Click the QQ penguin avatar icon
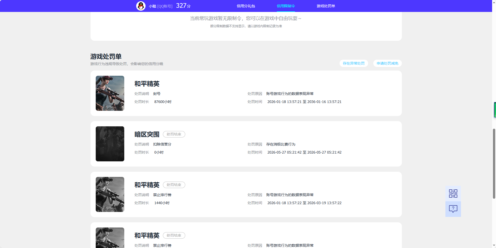The image size is (496, 248). (141, 6)
